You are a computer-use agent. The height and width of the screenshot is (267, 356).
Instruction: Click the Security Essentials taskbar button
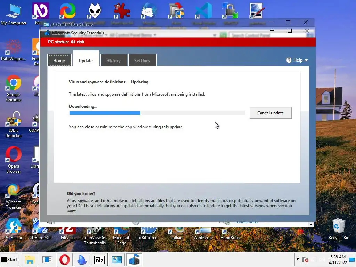(134, 259)
